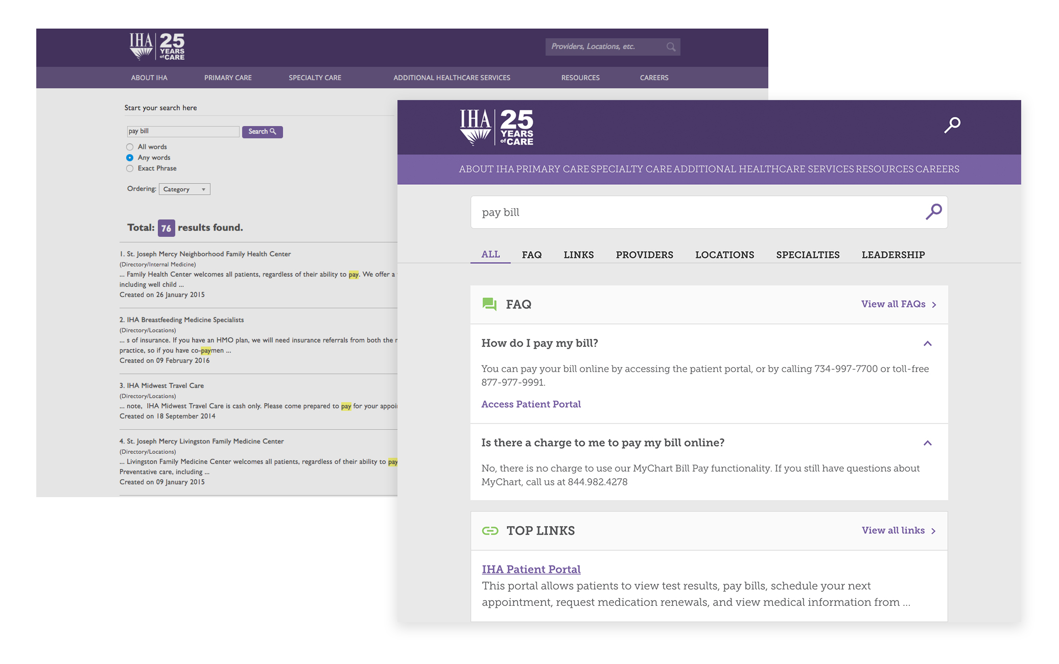Select the All words radio button
Image resolution: width=1059 pixels, height=664 pixels.
click(x=130, y=147)
